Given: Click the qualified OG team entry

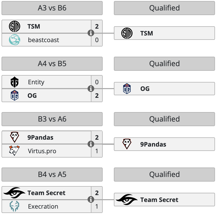Looking at the screenshot, I should (x=164, y=89).
